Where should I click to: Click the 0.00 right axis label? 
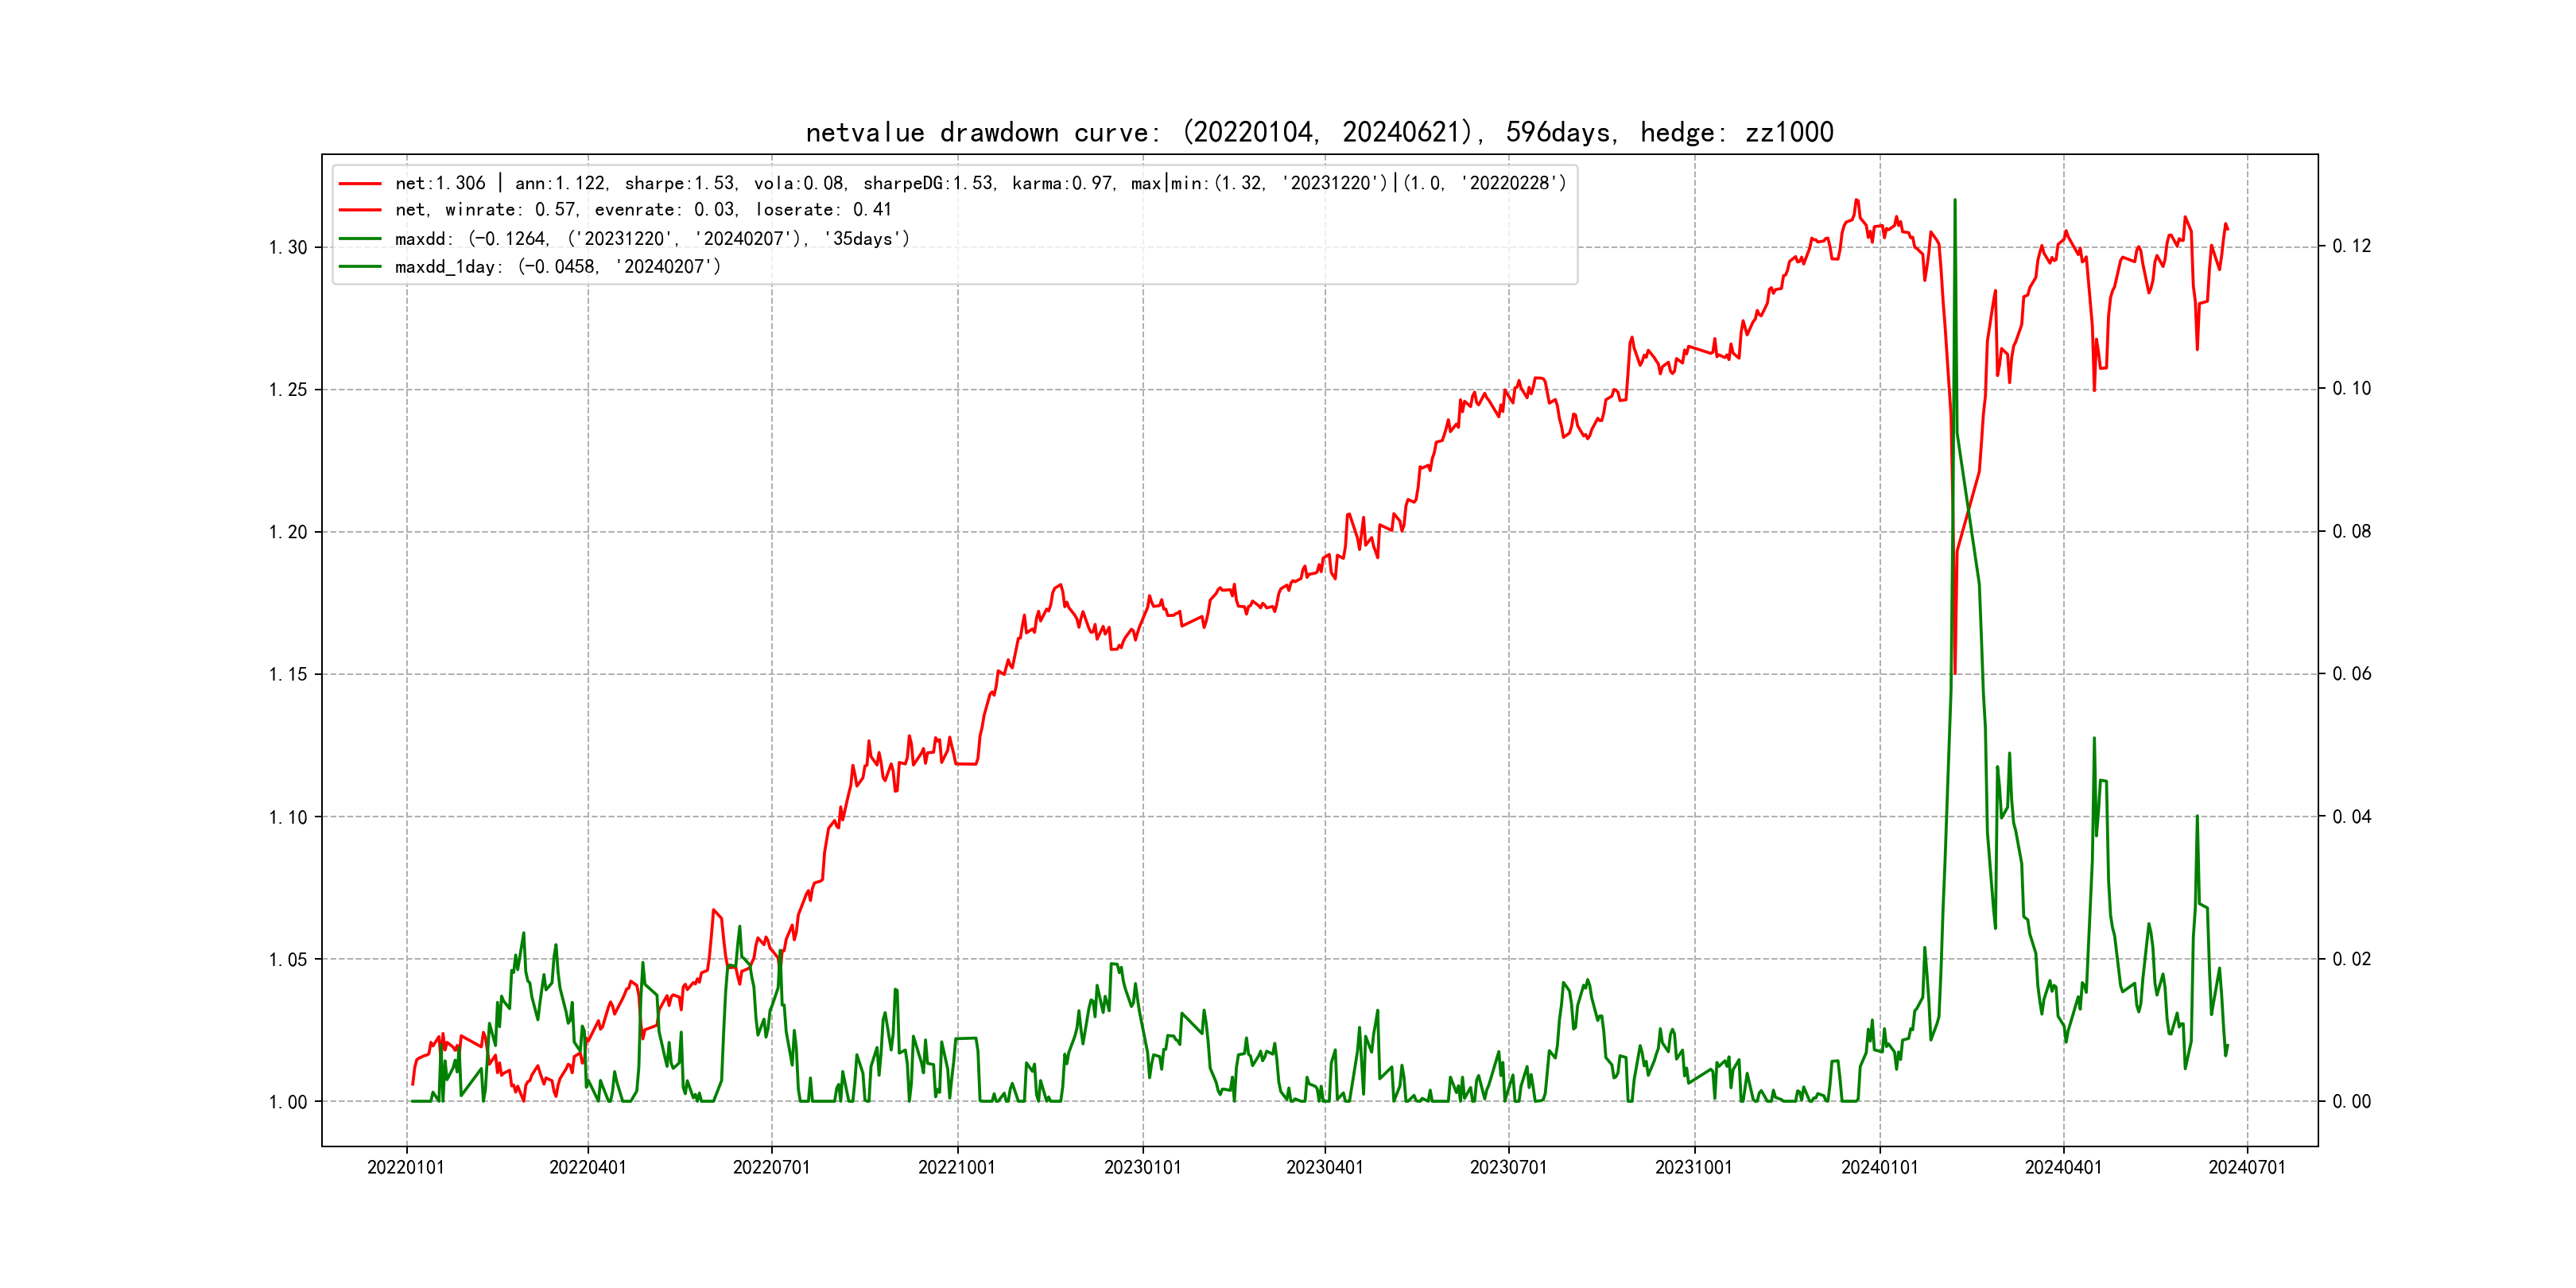pos(2351,1102)
